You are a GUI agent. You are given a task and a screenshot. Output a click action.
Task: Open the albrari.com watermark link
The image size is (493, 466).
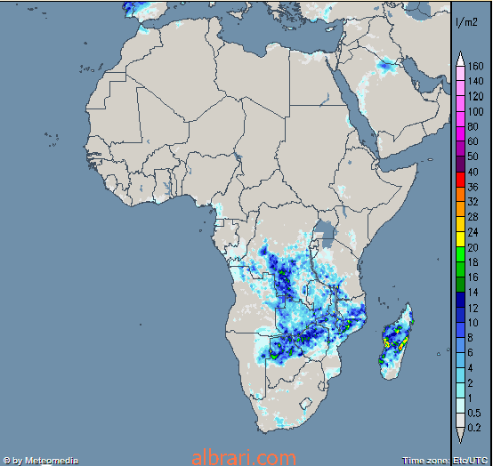(x=244, y=458)
